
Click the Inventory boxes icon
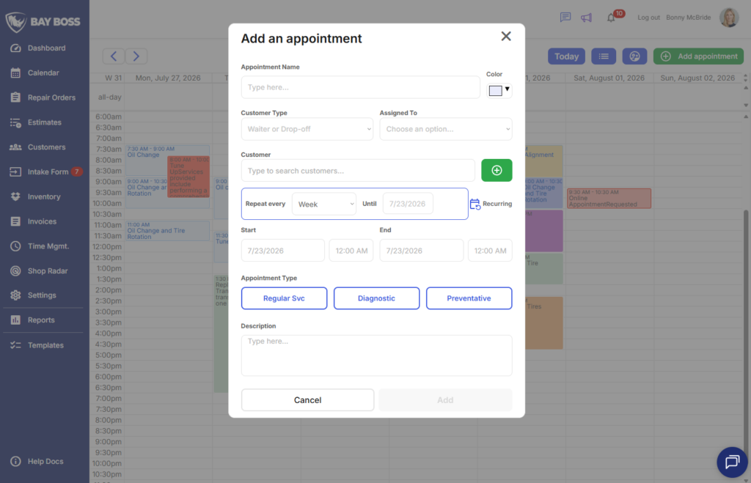coord(15,196)
